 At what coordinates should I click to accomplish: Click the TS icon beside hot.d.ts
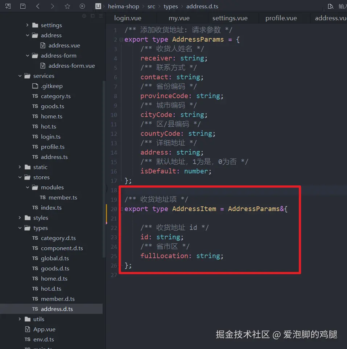35,289
